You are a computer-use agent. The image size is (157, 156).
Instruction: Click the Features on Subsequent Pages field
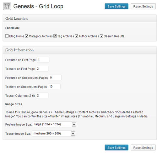click(55, 78)
